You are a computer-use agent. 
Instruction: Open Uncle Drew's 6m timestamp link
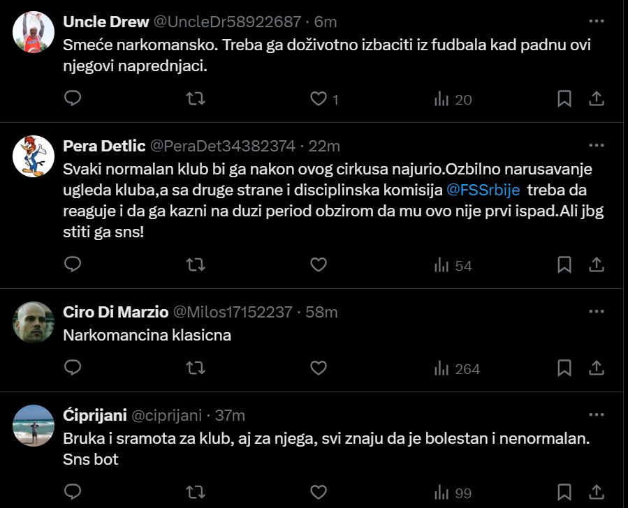click(x=326, y=22)
